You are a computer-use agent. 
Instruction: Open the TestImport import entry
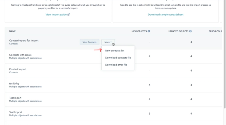tap(15, 98)
